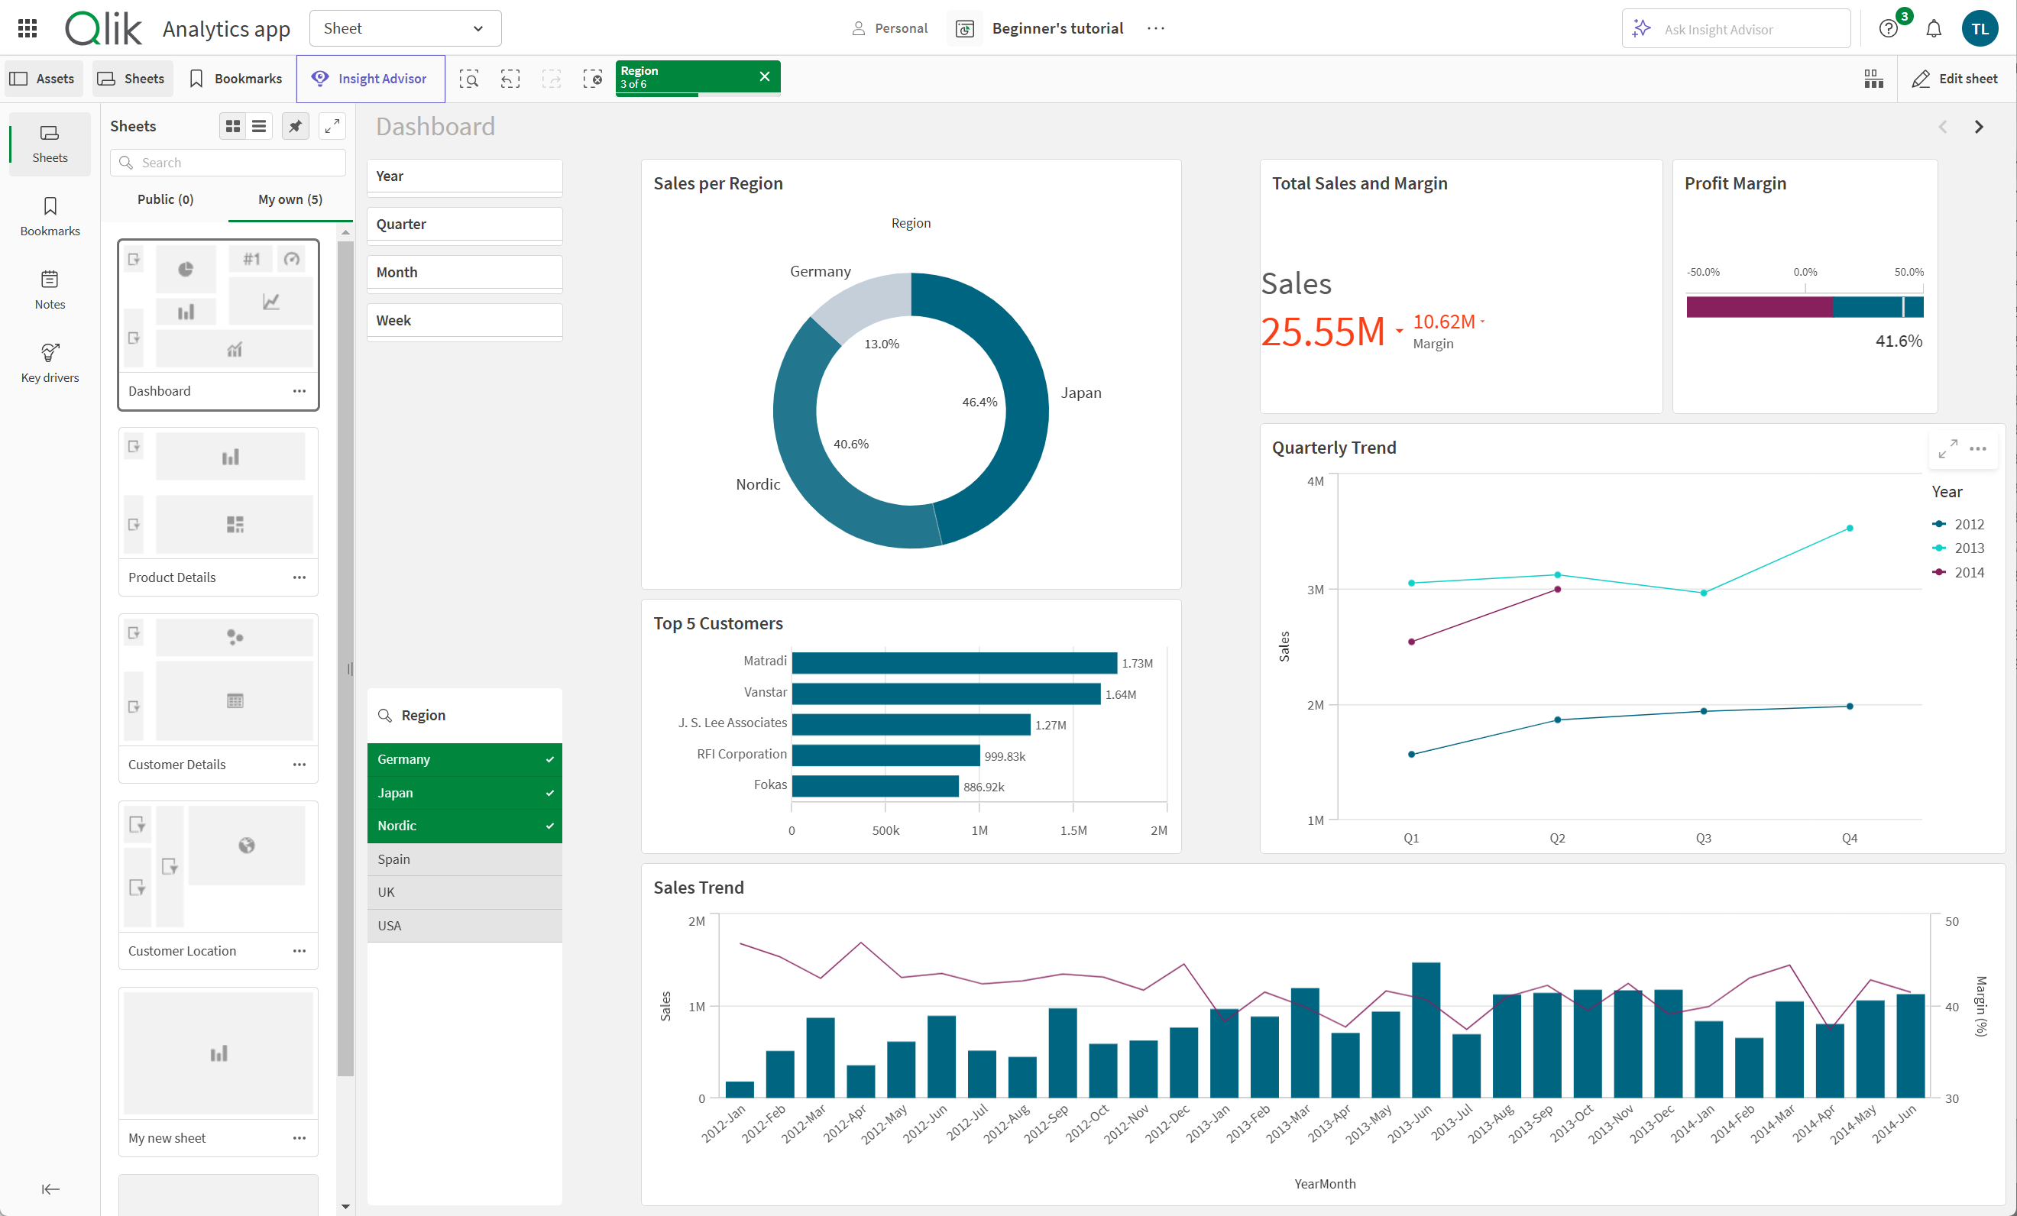The image size is (2017, 1216).
Task: Expand the Year filter dropdown
Action: point(464,176)
